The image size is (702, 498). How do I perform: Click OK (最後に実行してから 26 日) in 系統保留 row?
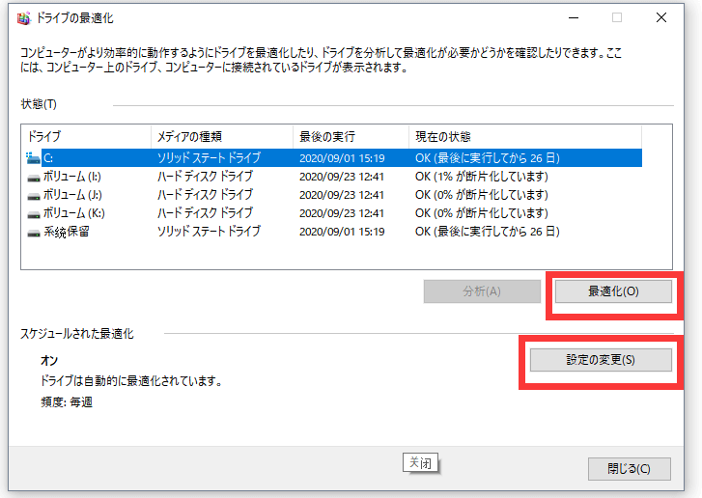point(487,232)
